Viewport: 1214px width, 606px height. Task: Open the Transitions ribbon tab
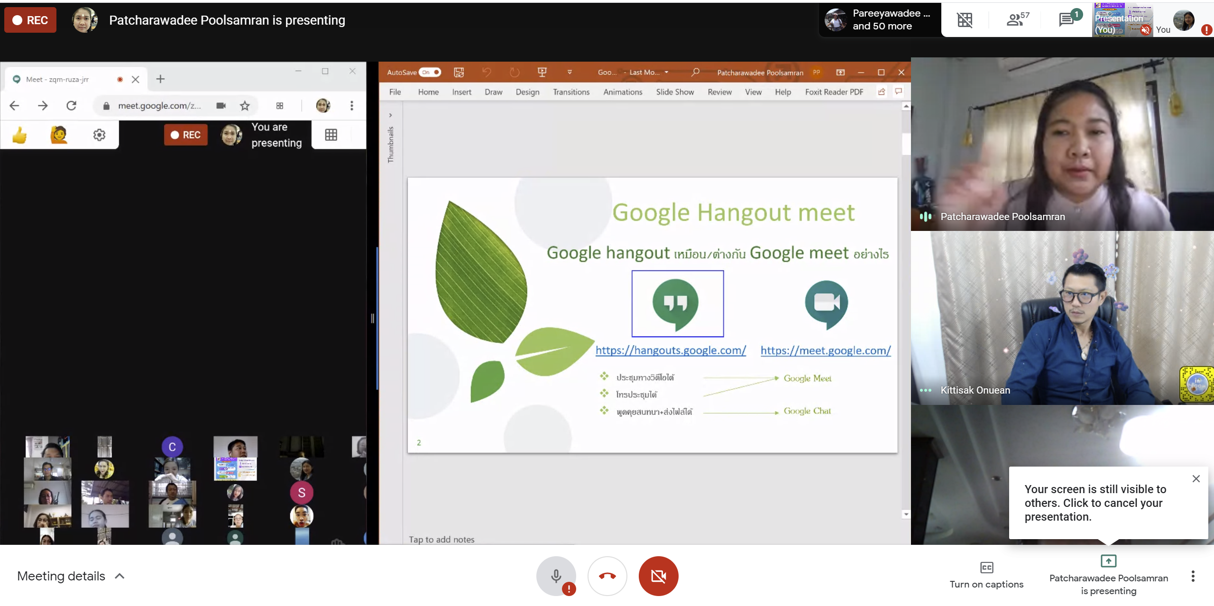point(571,92)
